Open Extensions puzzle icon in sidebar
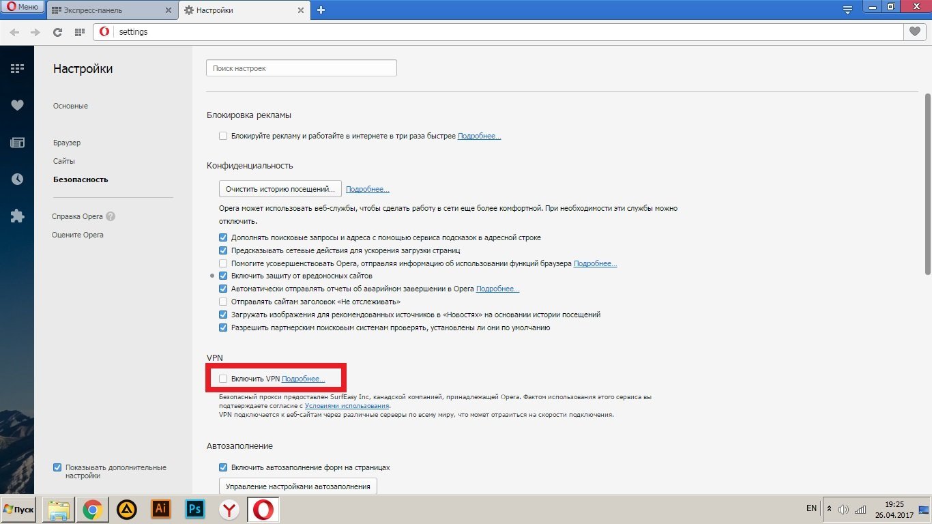 17,216
